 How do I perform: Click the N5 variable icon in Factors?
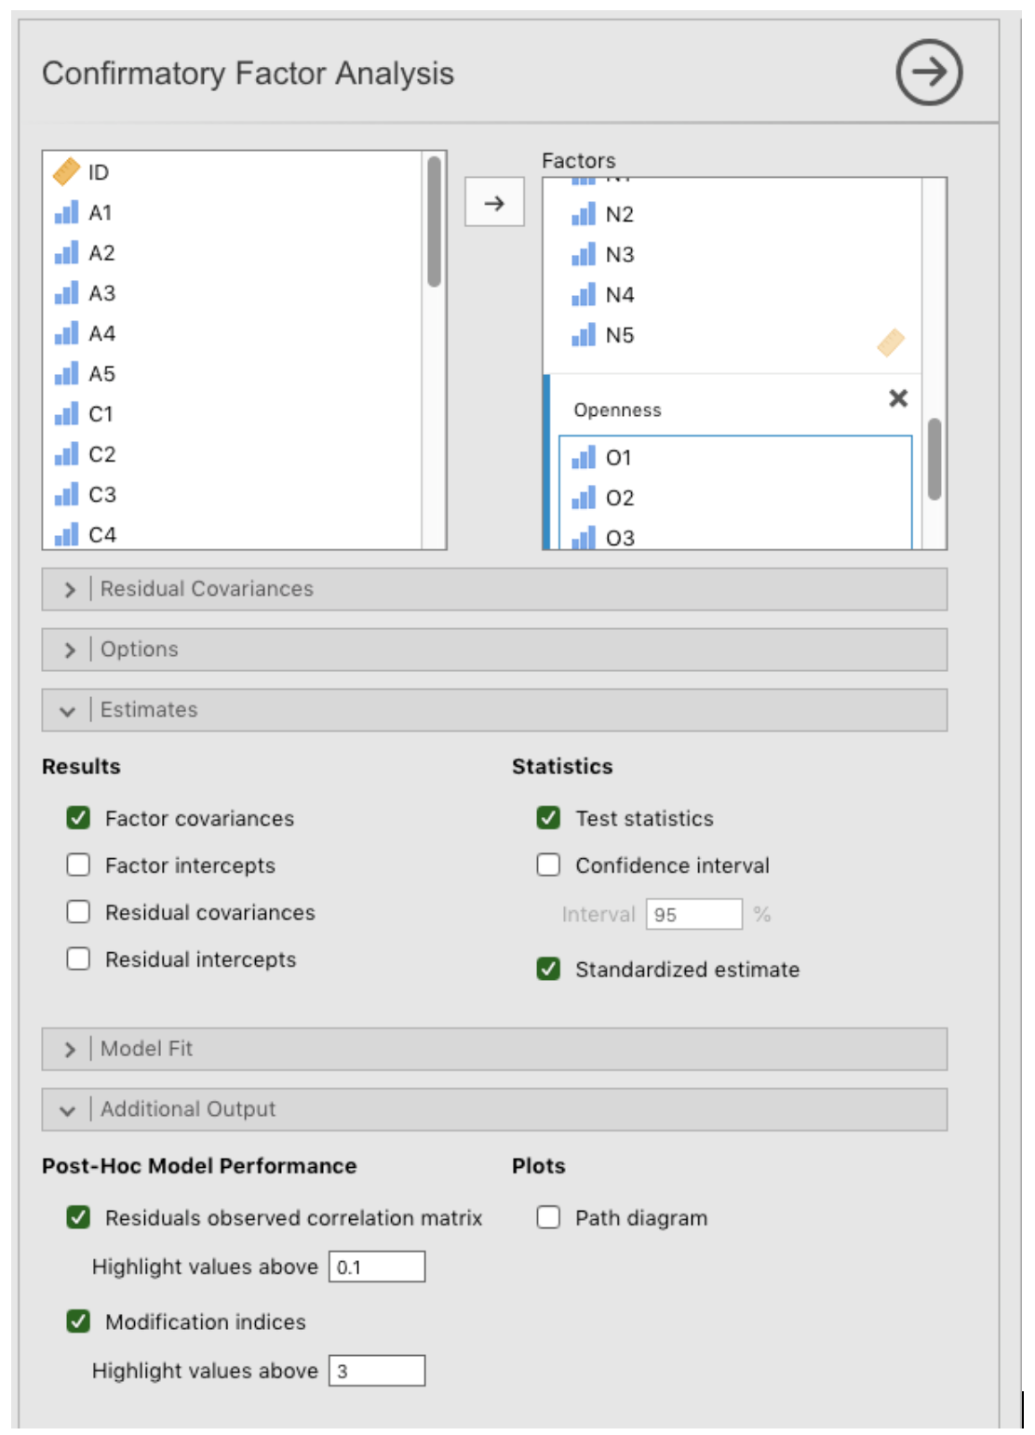point(584,335)
